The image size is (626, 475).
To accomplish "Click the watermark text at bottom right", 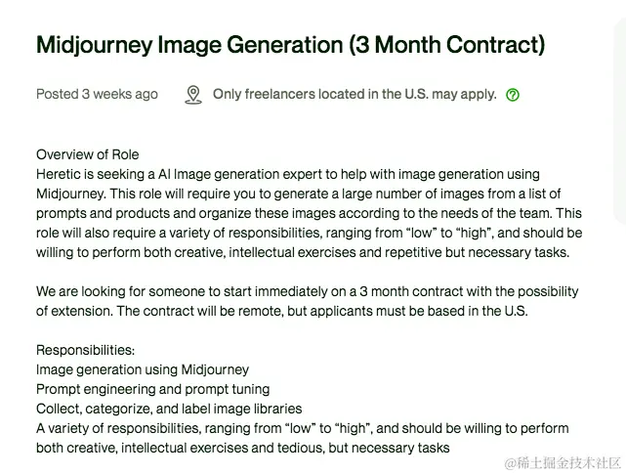I will (x=563, y=463).
